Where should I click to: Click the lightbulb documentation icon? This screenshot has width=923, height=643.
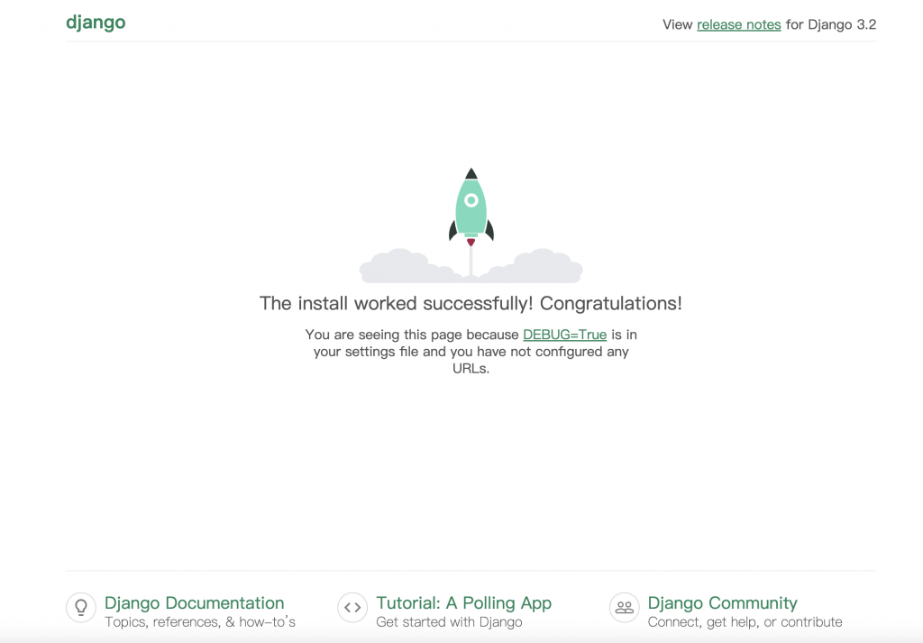[x=80, y=607]
